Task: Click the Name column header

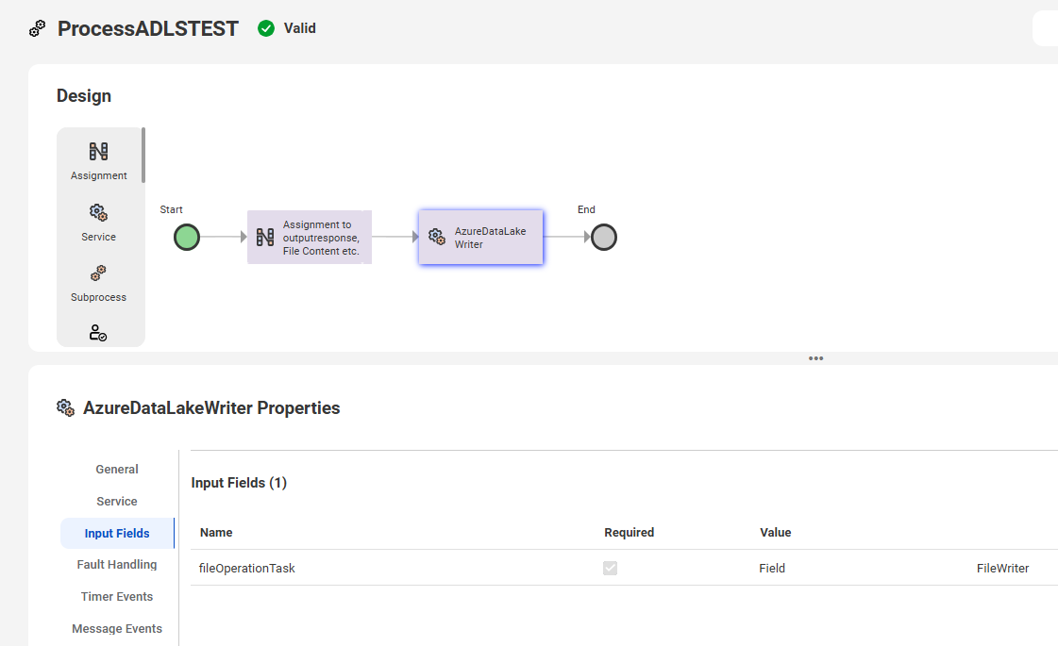Action: pyautogui.click(x=216, y=533)
